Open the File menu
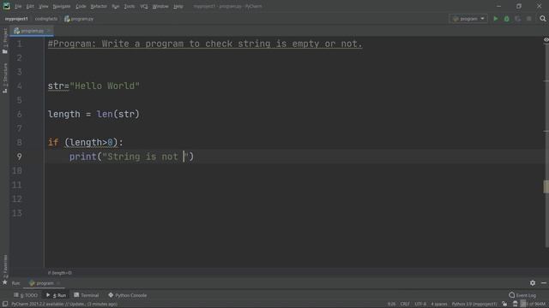The image size is (549, 308). 18,6
